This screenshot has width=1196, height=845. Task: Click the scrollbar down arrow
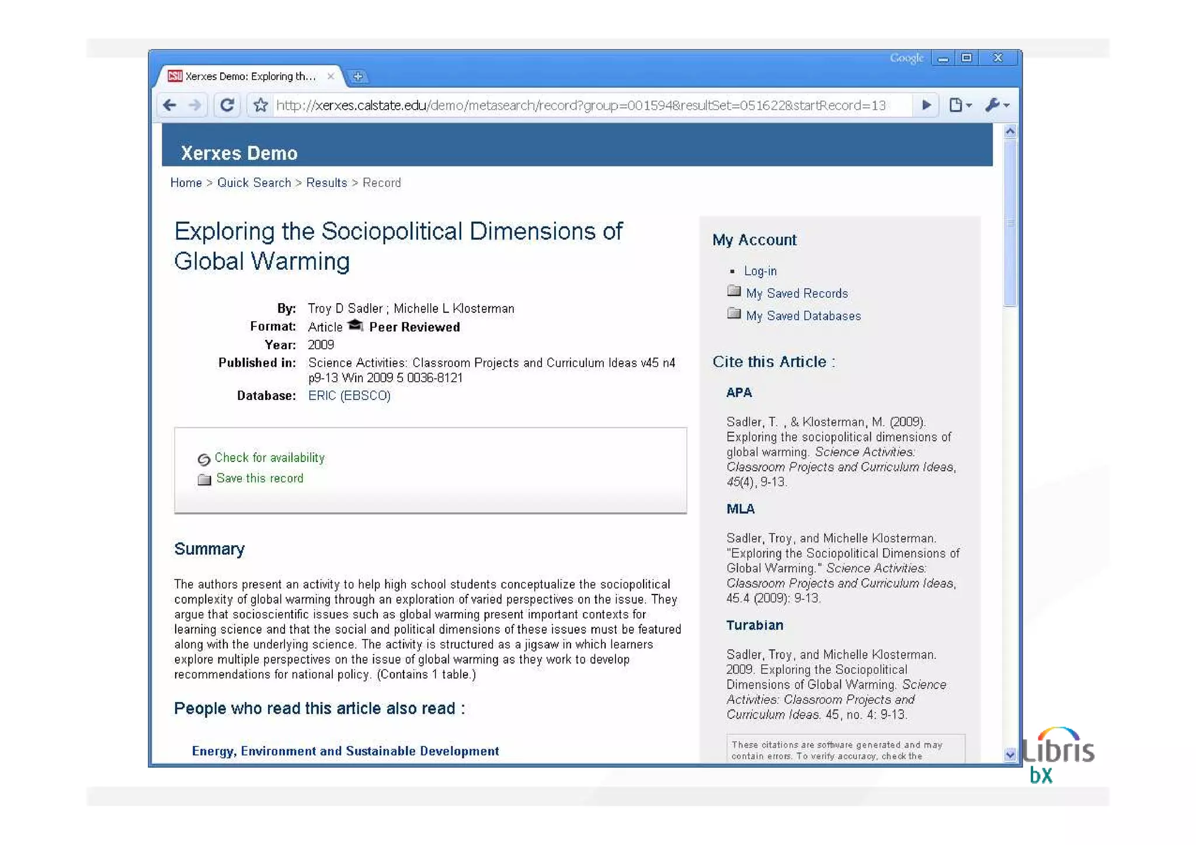point(1010,754)
